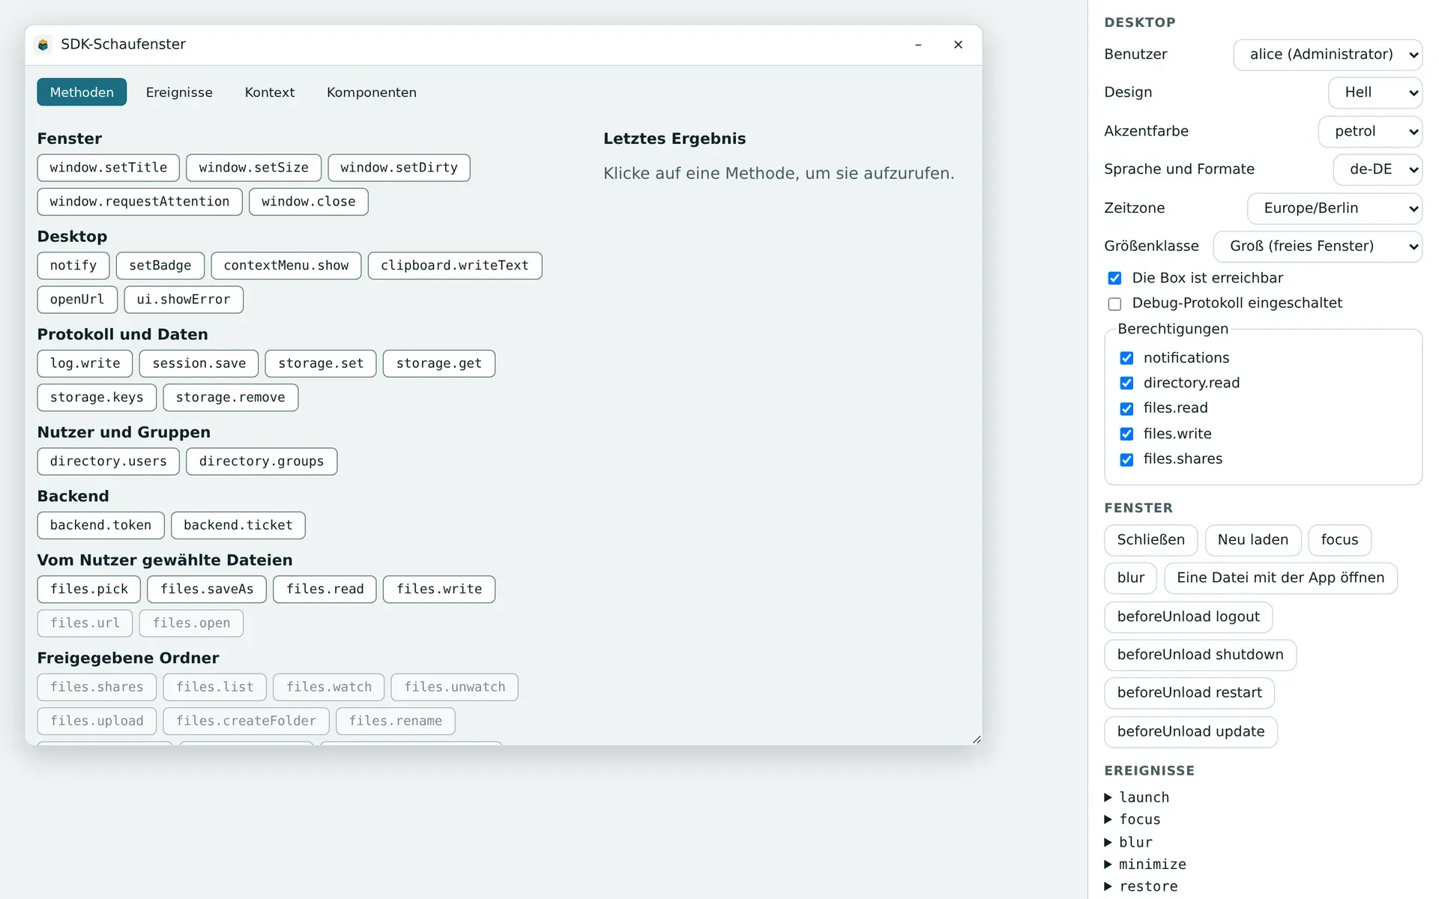Minimize the SDK-Schaufenster window
The image size is (1439, 899).
click(918, 45)
